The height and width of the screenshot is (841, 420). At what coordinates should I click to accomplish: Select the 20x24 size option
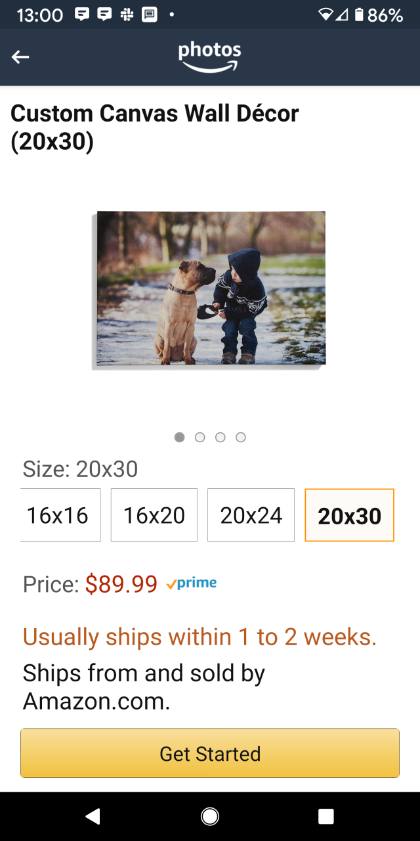(x=251, y=515)
